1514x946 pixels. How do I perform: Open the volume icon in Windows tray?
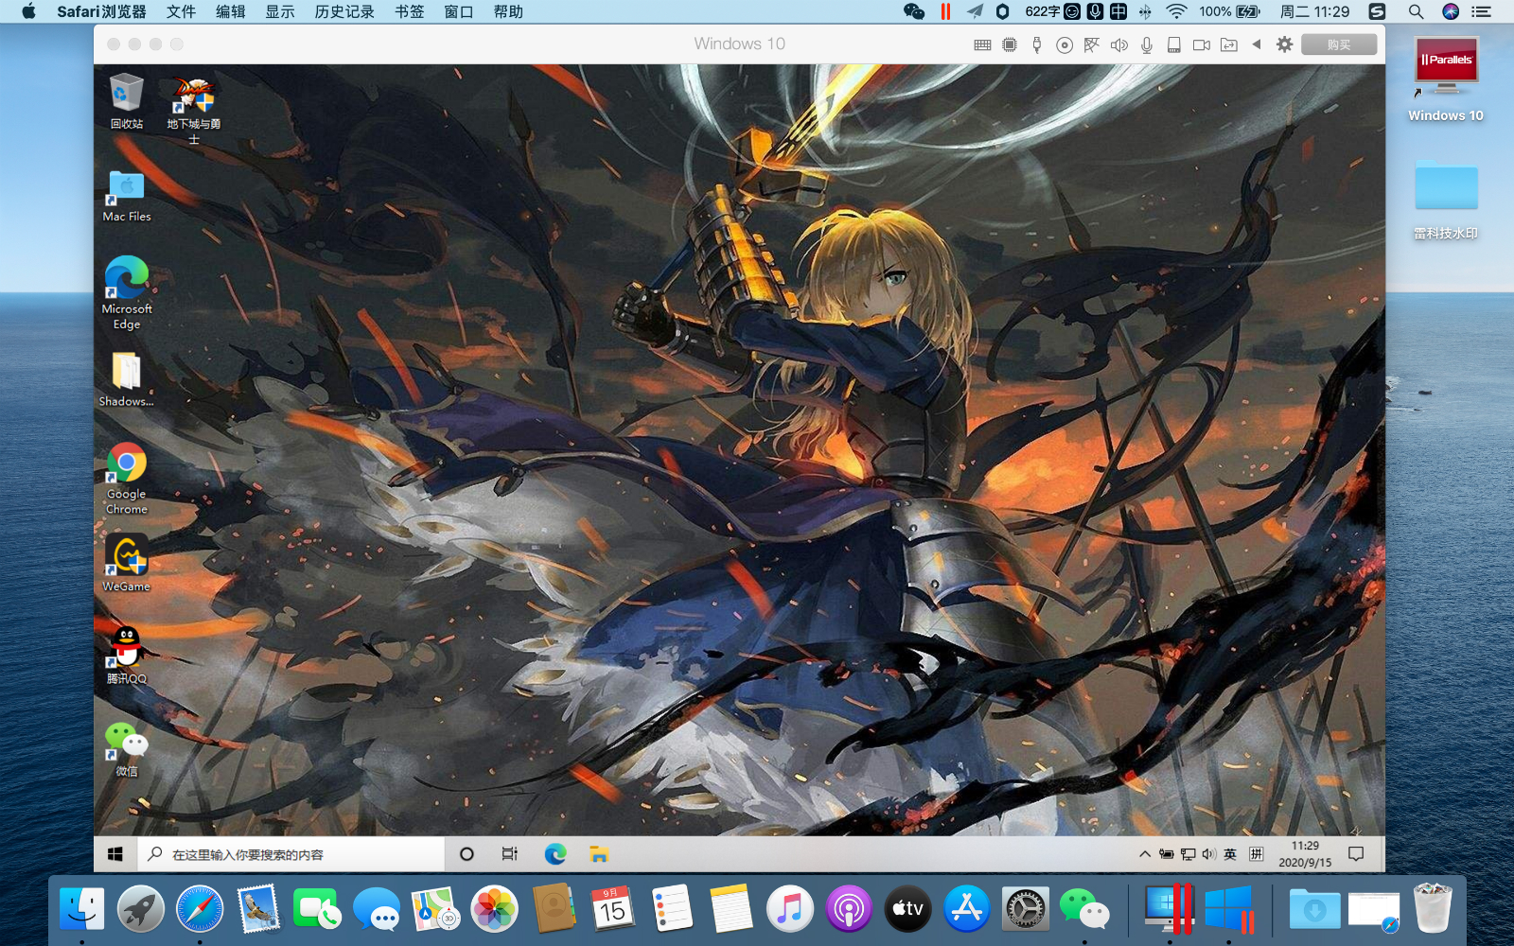click(1208, 854)
